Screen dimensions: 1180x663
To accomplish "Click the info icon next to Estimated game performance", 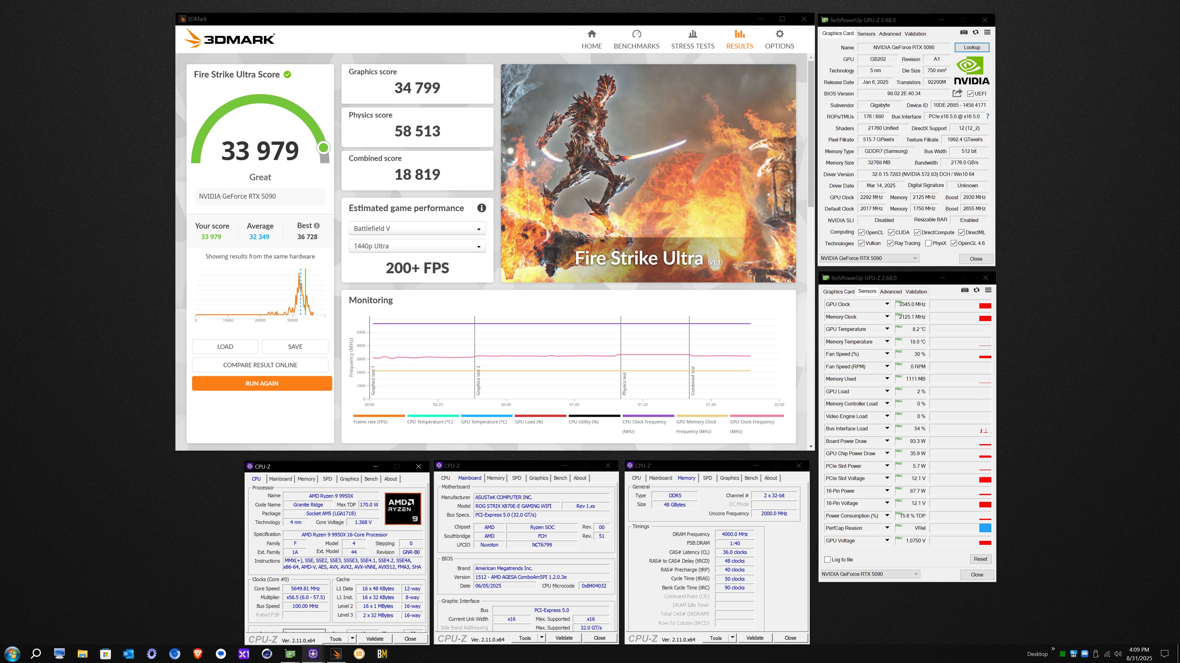I will (482, 208).
